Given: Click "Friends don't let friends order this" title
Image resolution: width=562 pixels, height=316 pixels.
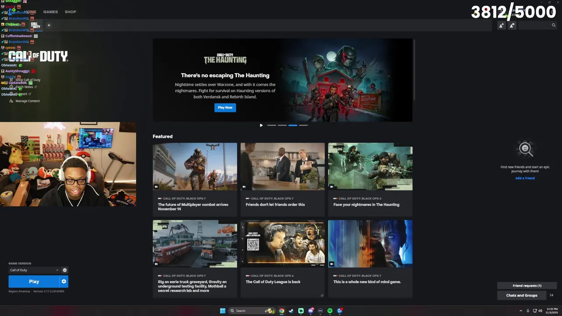Looking at the screenshot, I should [x=275, y=205].
